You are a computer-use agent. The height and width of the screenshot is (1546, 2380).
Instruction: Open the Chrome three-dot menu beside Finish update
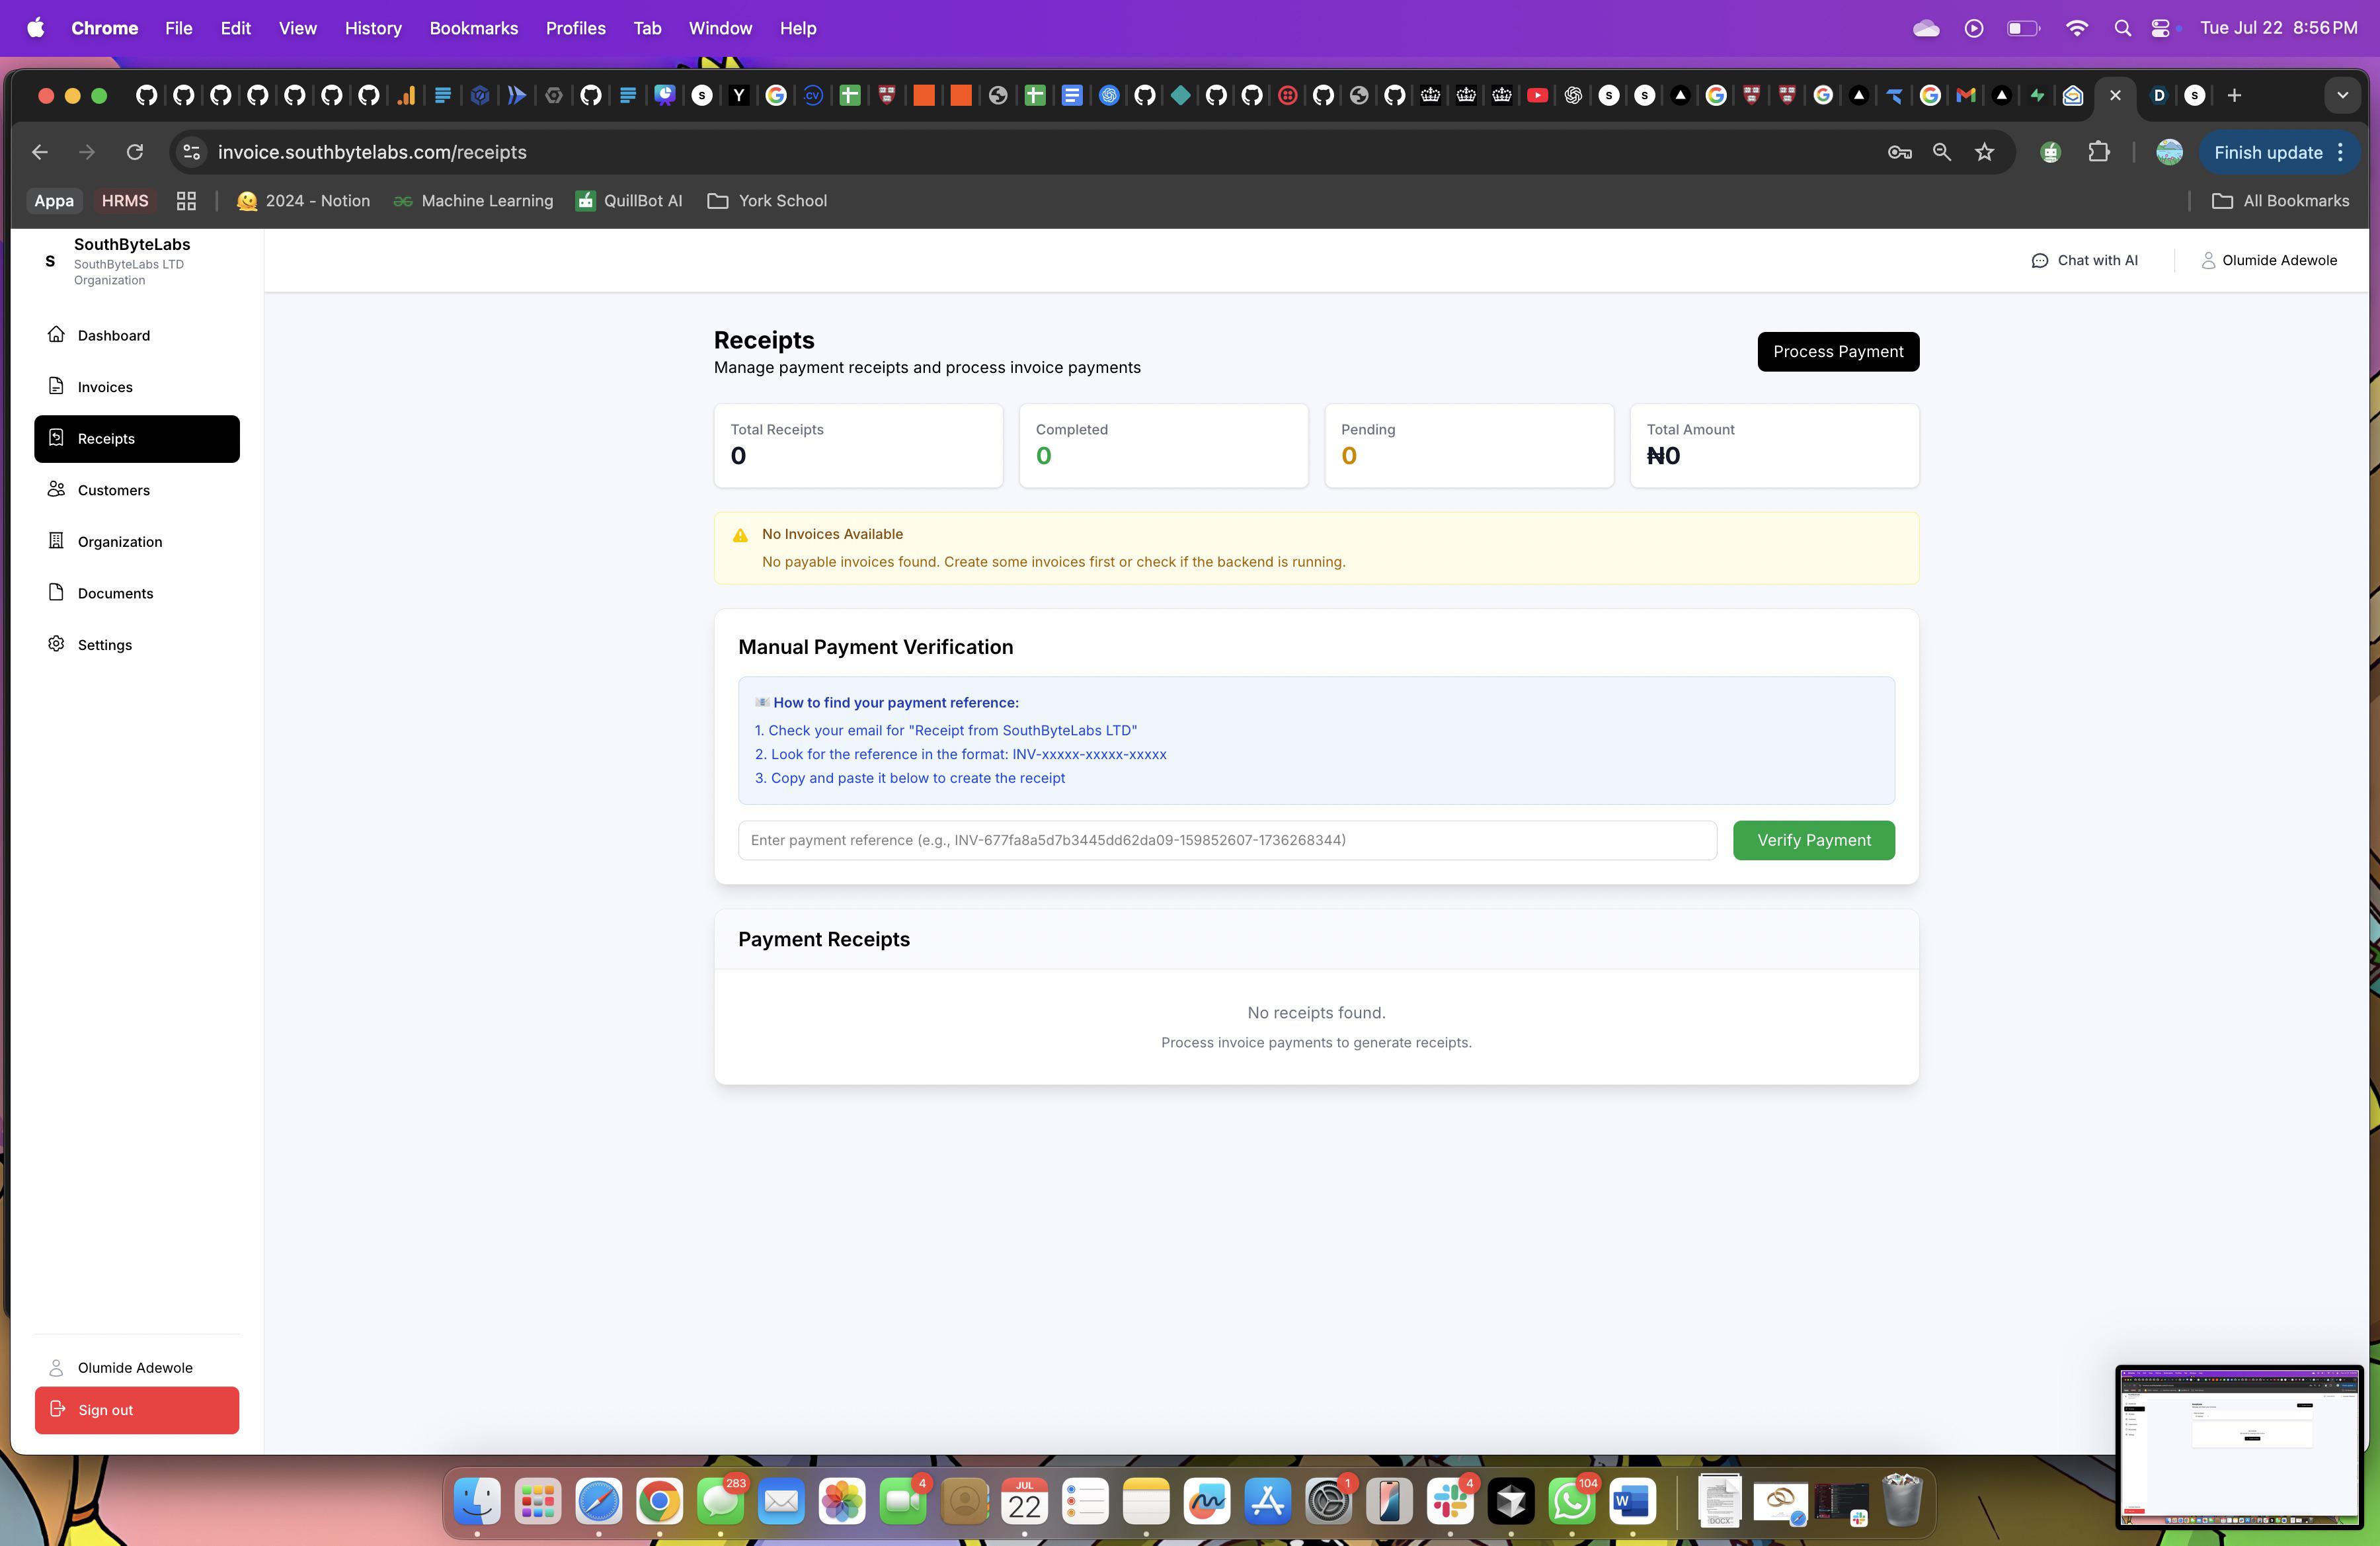pos(2341,152)
